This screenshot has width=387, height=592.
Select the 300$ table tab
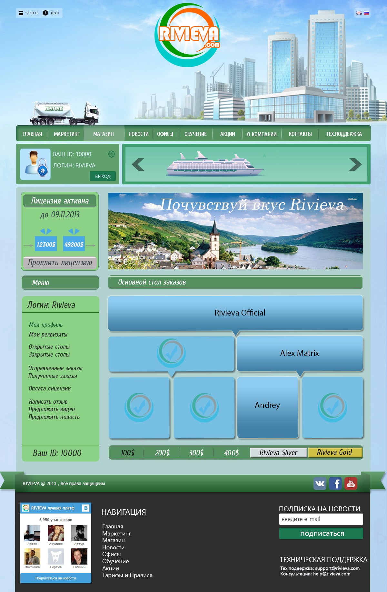click(x=196, y=452)
